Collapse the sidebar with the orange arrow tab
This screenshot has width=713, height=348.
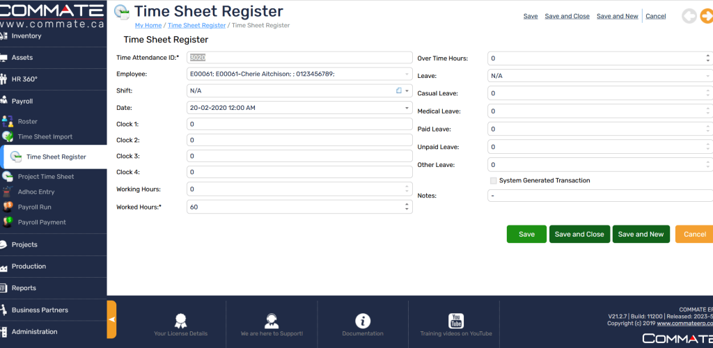(x=111, y=319)
